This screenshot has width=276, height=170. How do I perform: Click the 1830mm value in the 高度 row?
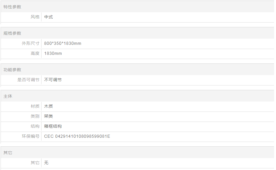53,53
